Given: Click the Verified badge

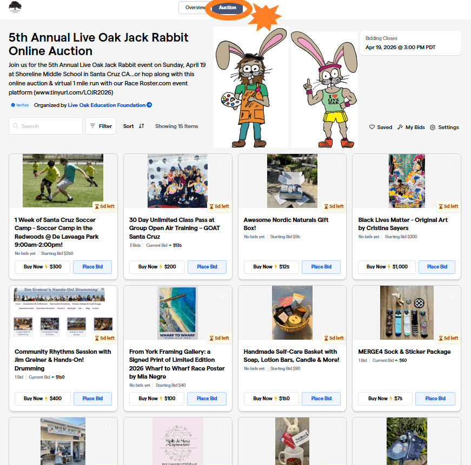Looking at the screenshot, I should [20, 105].
